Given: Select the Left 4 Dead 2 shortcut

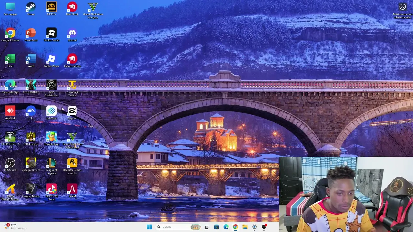Looking at the screenshot, I should click(31, 139).
